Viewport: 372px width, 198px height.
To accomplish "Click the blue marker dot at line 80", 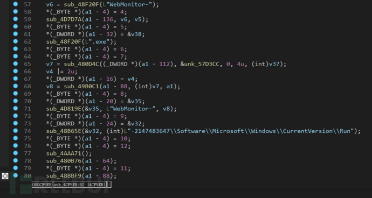I will click(16, 175).
